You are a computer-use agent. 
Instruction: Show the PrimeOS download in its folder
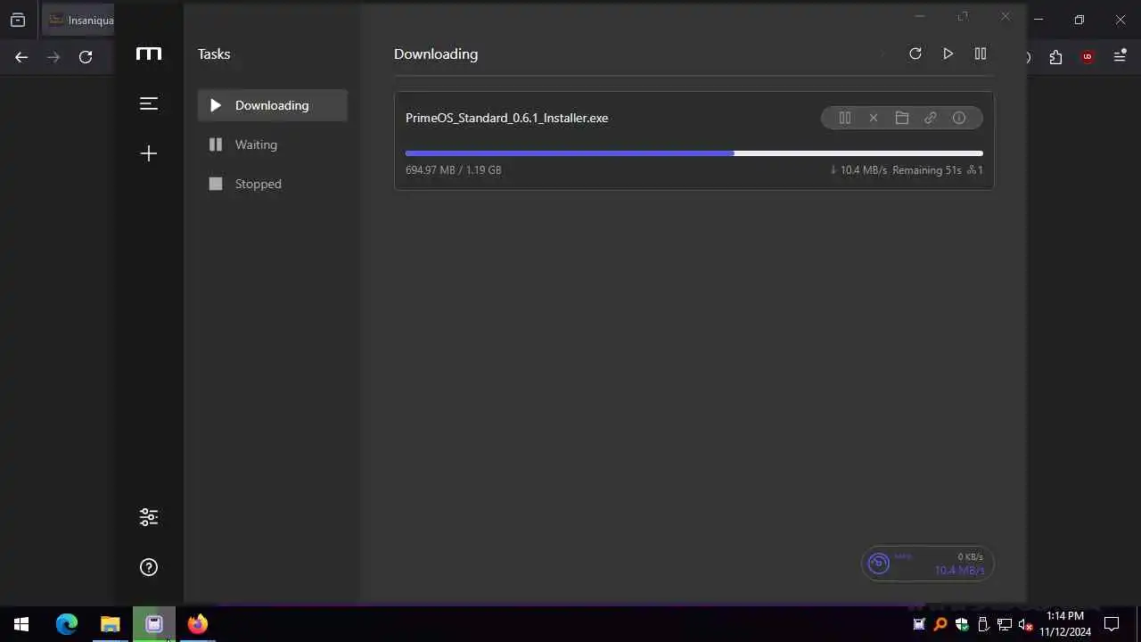[901, 118]
